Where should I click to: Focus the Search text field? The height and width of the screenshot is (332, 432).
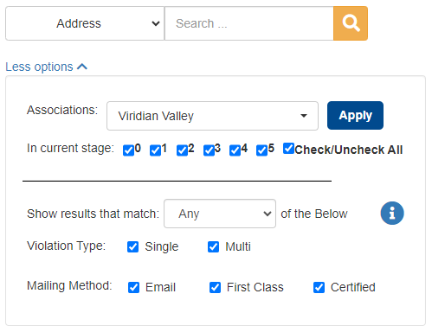(x=249, y=23)
